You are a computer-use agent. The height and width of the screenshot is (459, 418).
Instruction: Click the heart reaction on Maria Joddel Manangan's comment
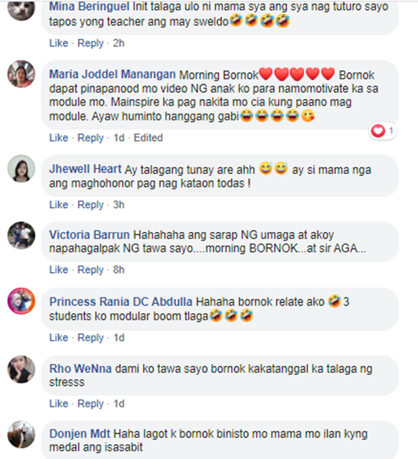click(x=383, y=130)
